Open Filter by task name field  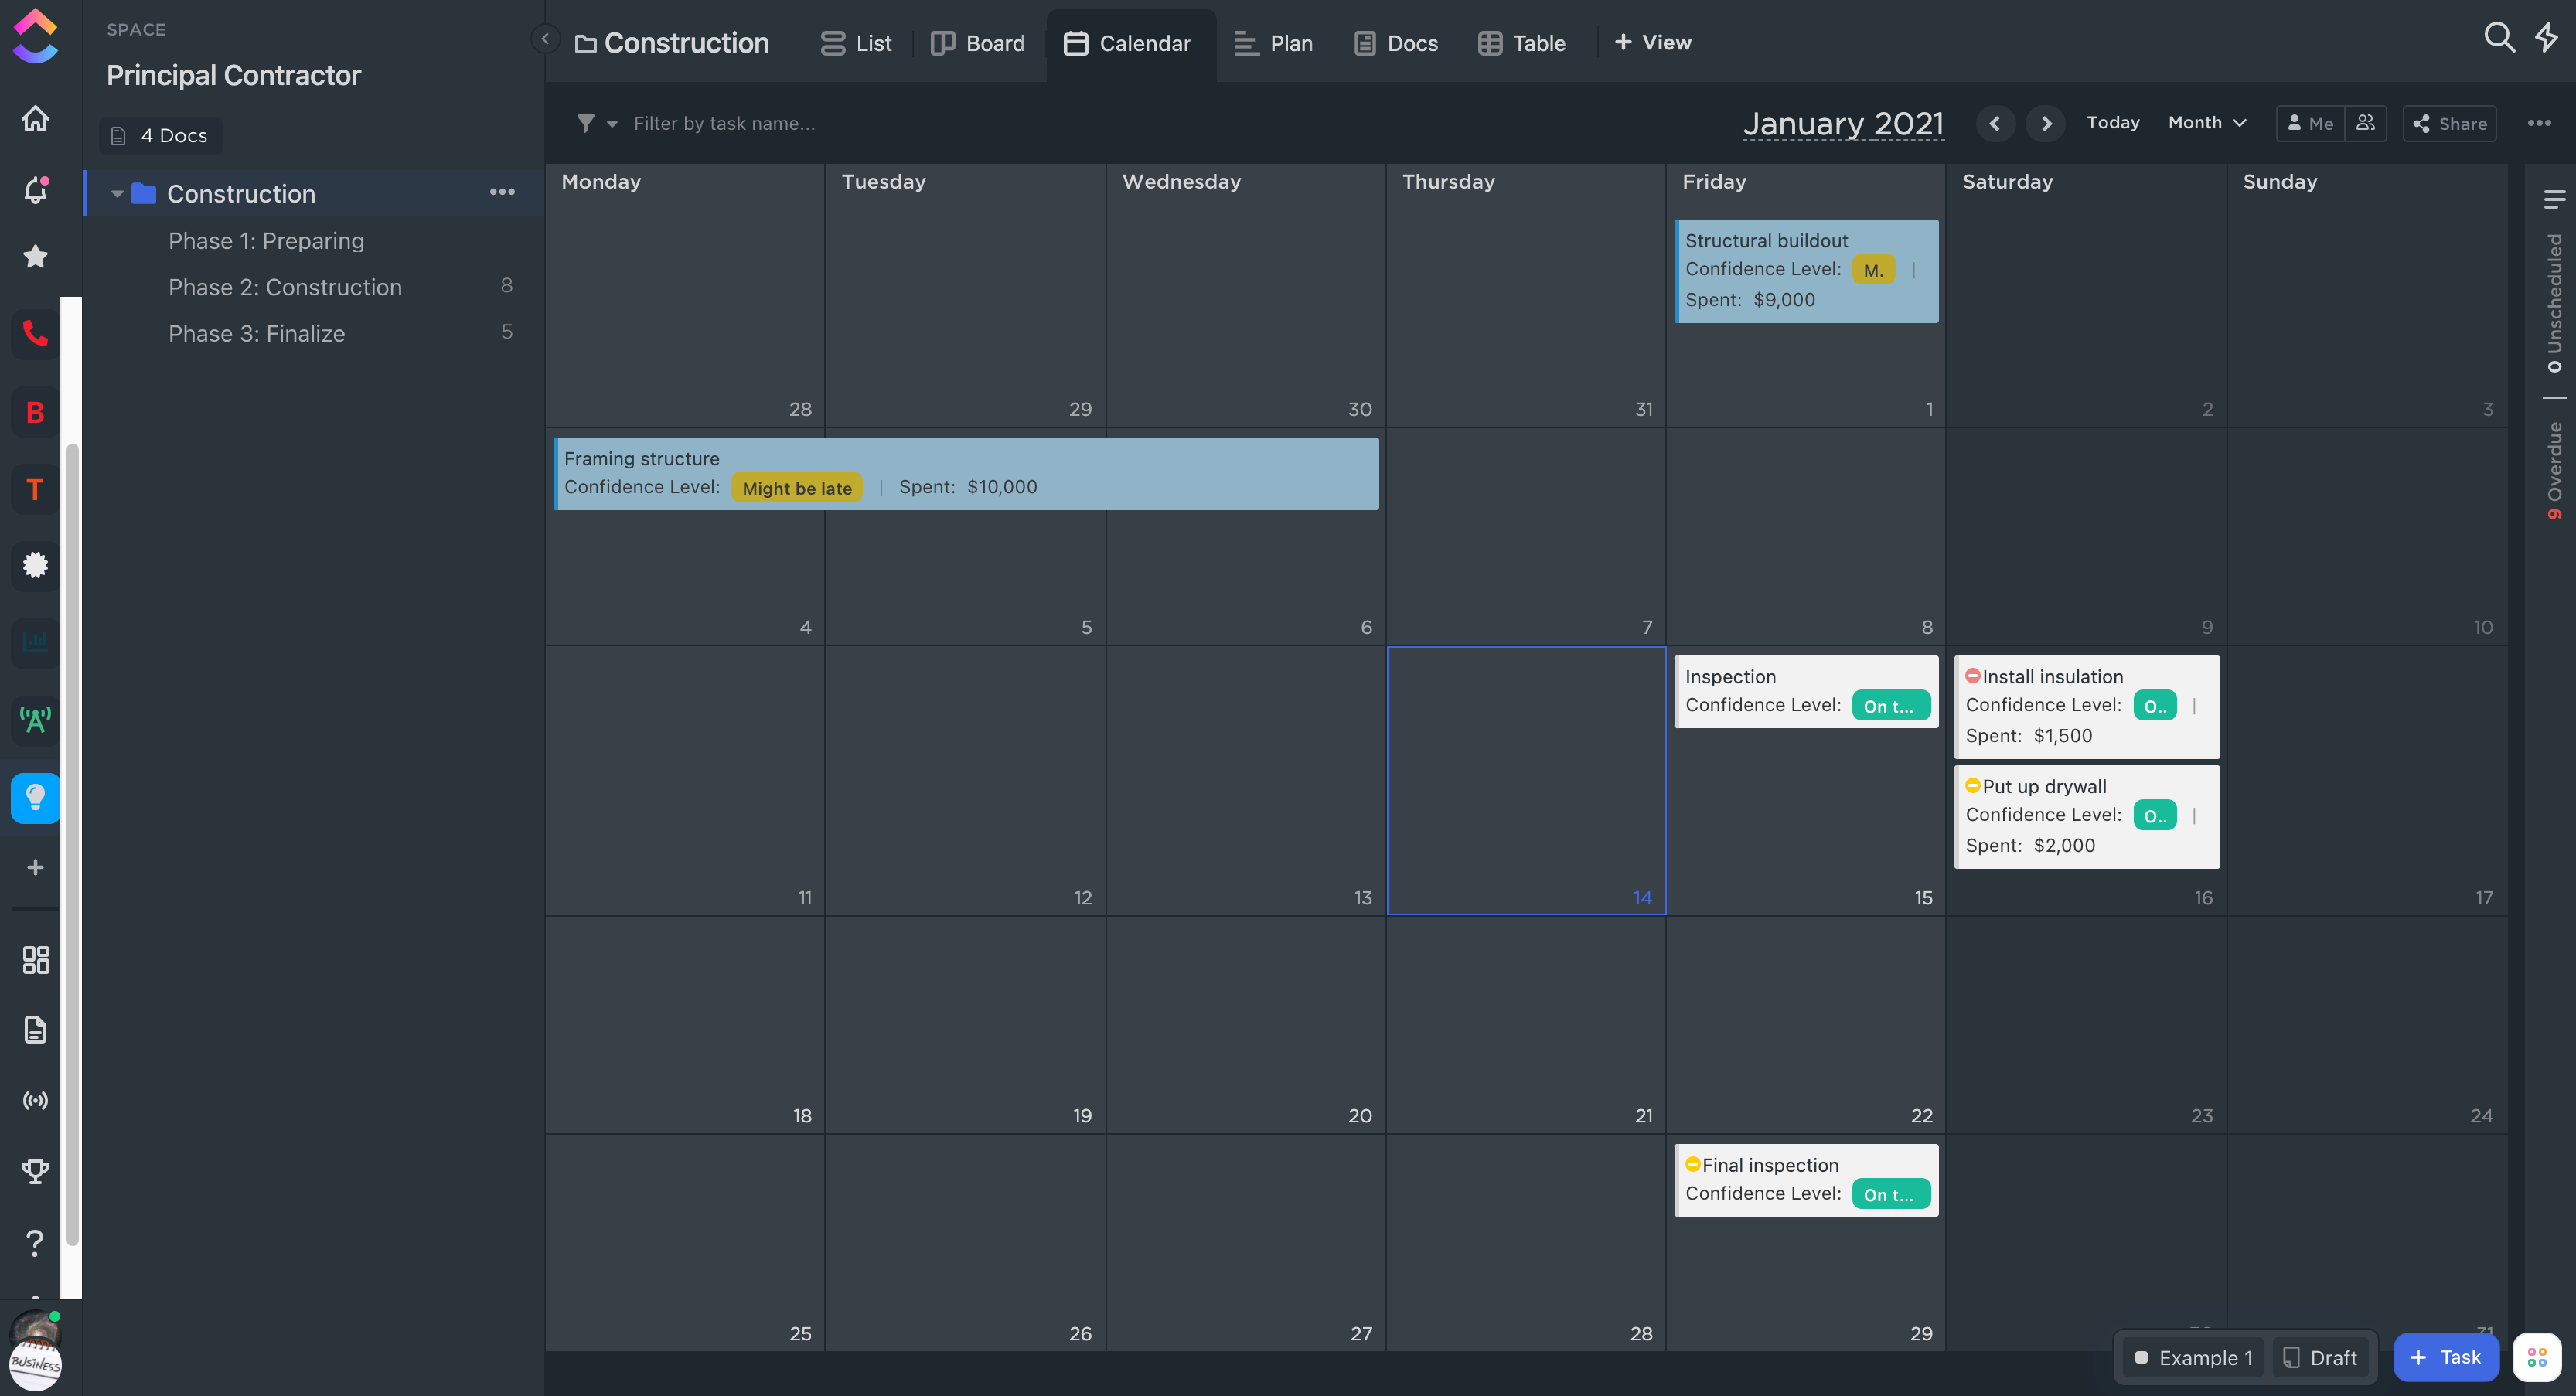click(x=724, y=124)
